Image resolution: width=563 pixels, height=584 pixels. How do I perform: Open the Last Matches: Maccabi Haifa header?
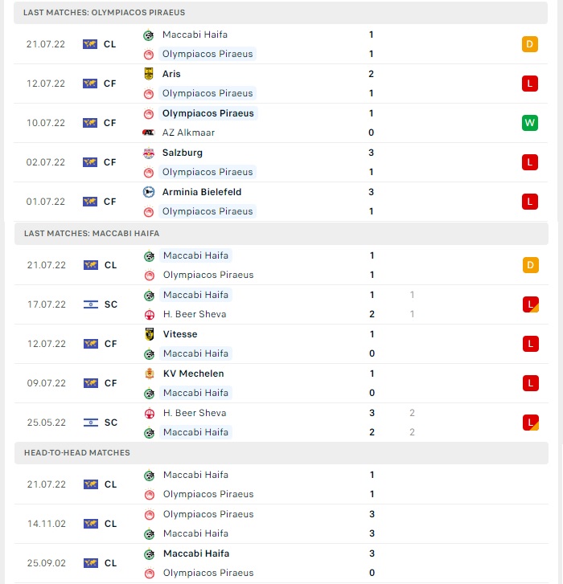point(281,234)
